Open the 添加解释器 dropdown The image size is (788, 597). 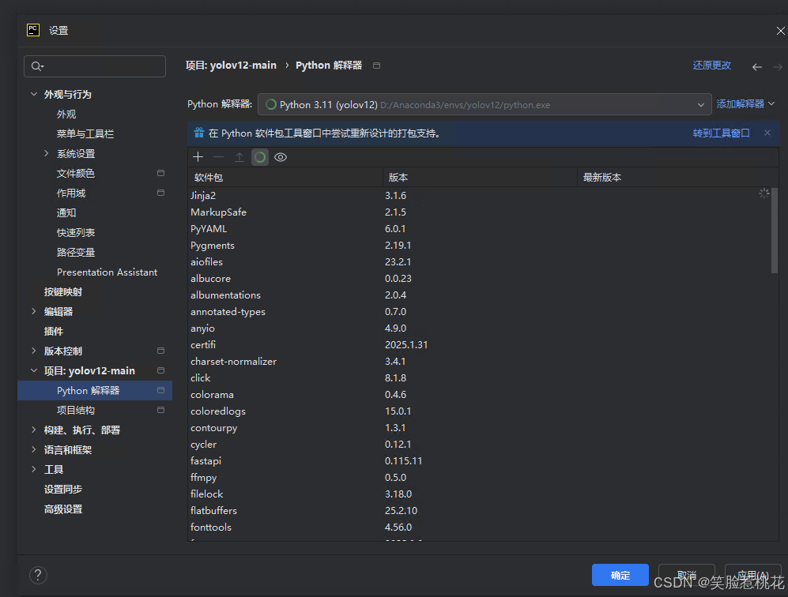tap(745, 104)
